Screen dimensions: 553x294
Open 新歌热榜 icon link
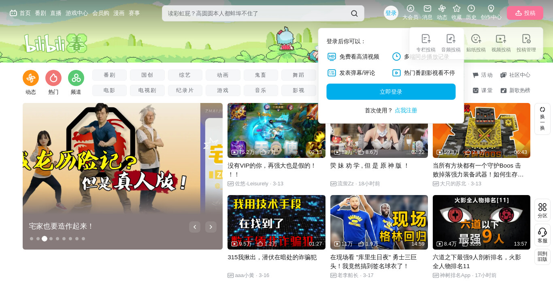point(515,90)
